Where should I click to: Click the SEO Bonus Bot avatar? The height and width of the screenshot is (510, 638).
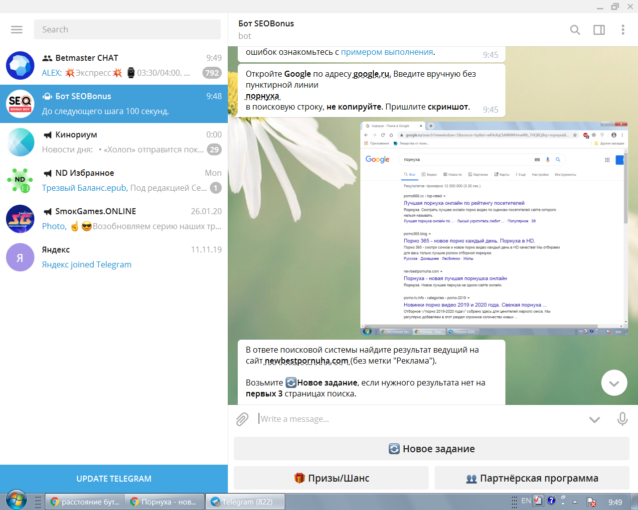20,104
